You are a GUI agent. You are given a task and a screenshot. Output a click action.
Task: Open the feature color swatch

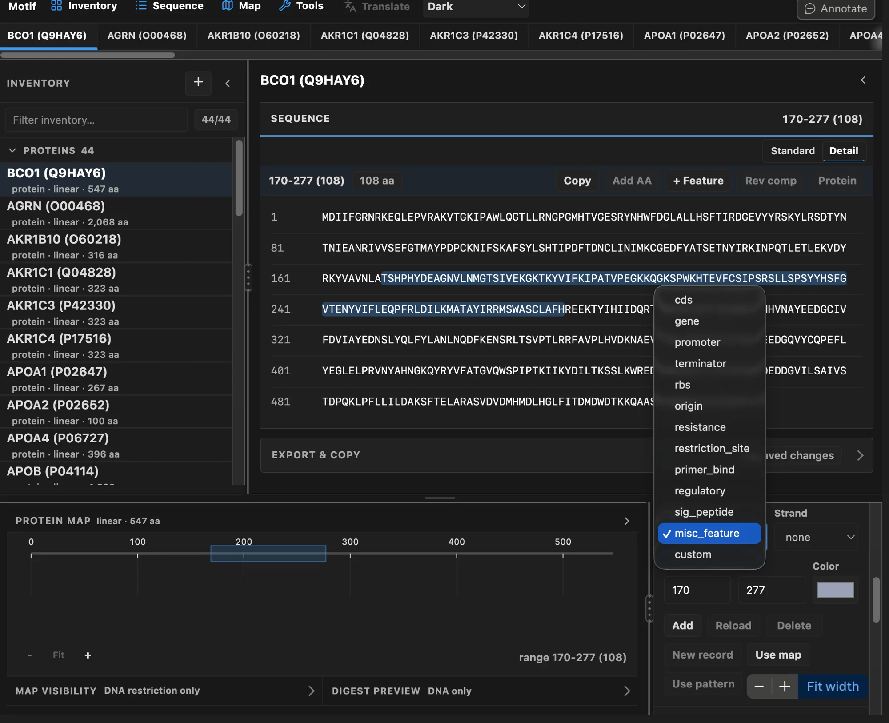pyautogui.click(x=835, y=590)
